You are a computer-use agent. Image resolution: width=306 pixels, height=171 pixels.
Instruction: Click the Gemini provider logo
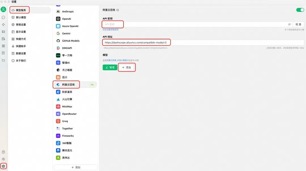(x=58, y=33)
